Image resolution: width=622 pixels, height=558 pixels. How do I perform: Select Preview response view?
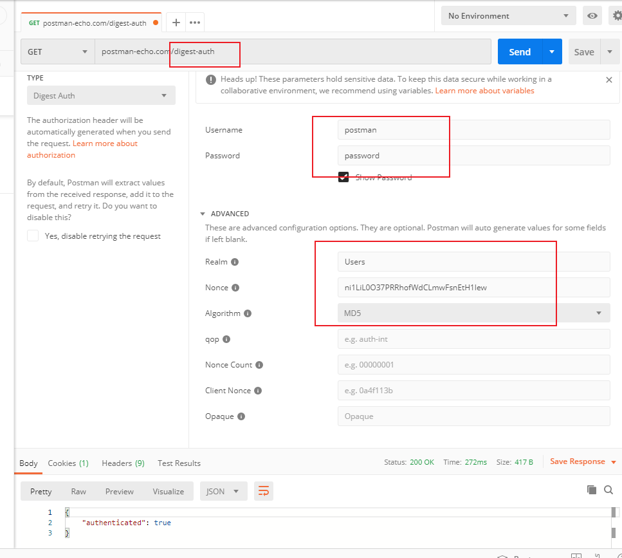[x=120, y=491]
